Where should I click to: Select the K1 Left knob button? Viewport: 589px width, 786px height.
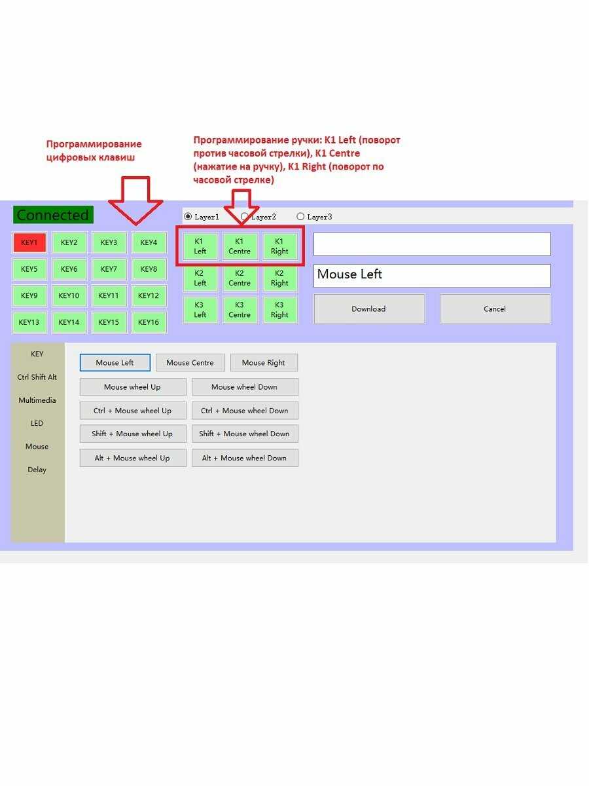(x=200, y=246)
